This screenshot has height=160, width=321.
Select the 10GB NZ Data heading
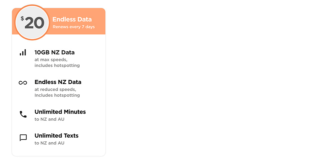(x=55, y=52)
